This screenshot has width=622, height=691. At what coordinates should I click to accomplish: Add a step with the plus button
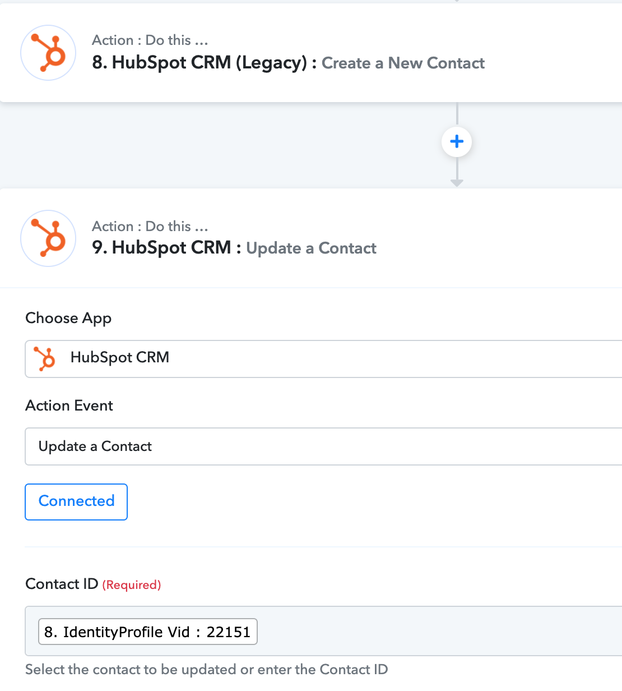(x=457, y=141)
